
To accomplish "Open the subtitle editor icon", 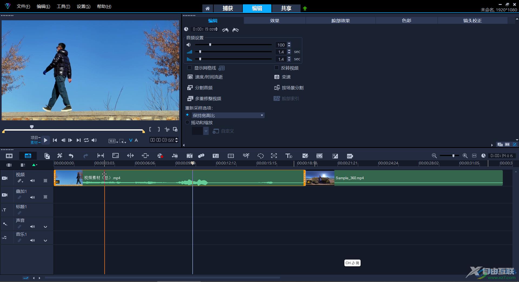I will point(216,156).
